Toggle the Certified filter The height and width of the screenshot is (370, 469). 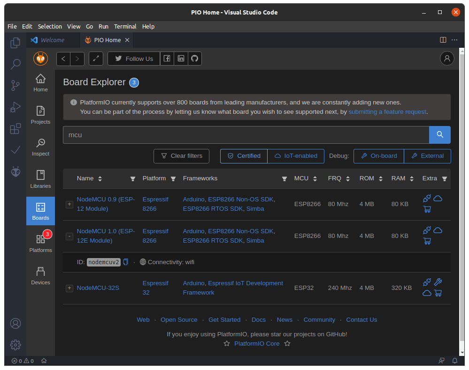click(x=244, y=156)
